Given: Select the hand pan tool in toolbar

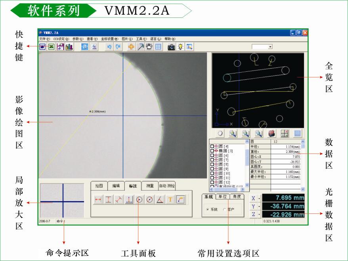Looking at the screenshot, I should [x=149, y=47].
